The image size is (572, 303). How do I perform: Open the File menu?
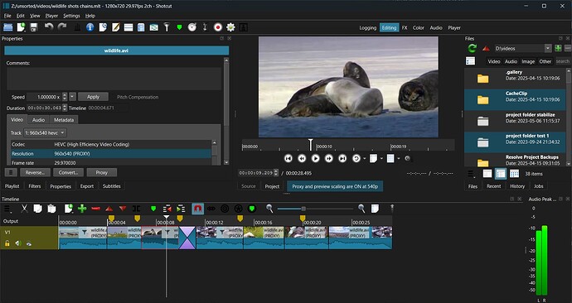pos(7,16)
